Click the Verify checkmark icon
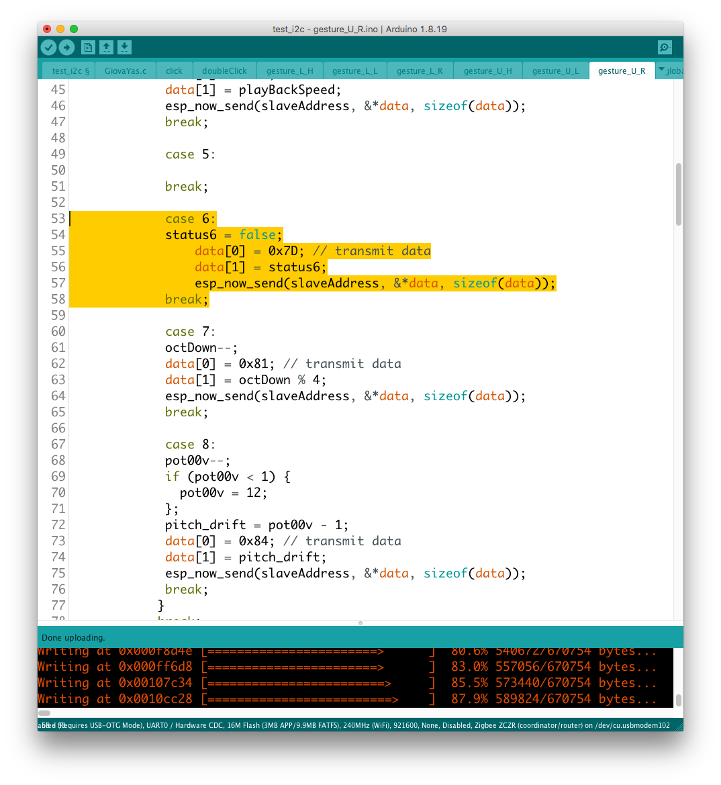The image size is (721, 785). 48,47
